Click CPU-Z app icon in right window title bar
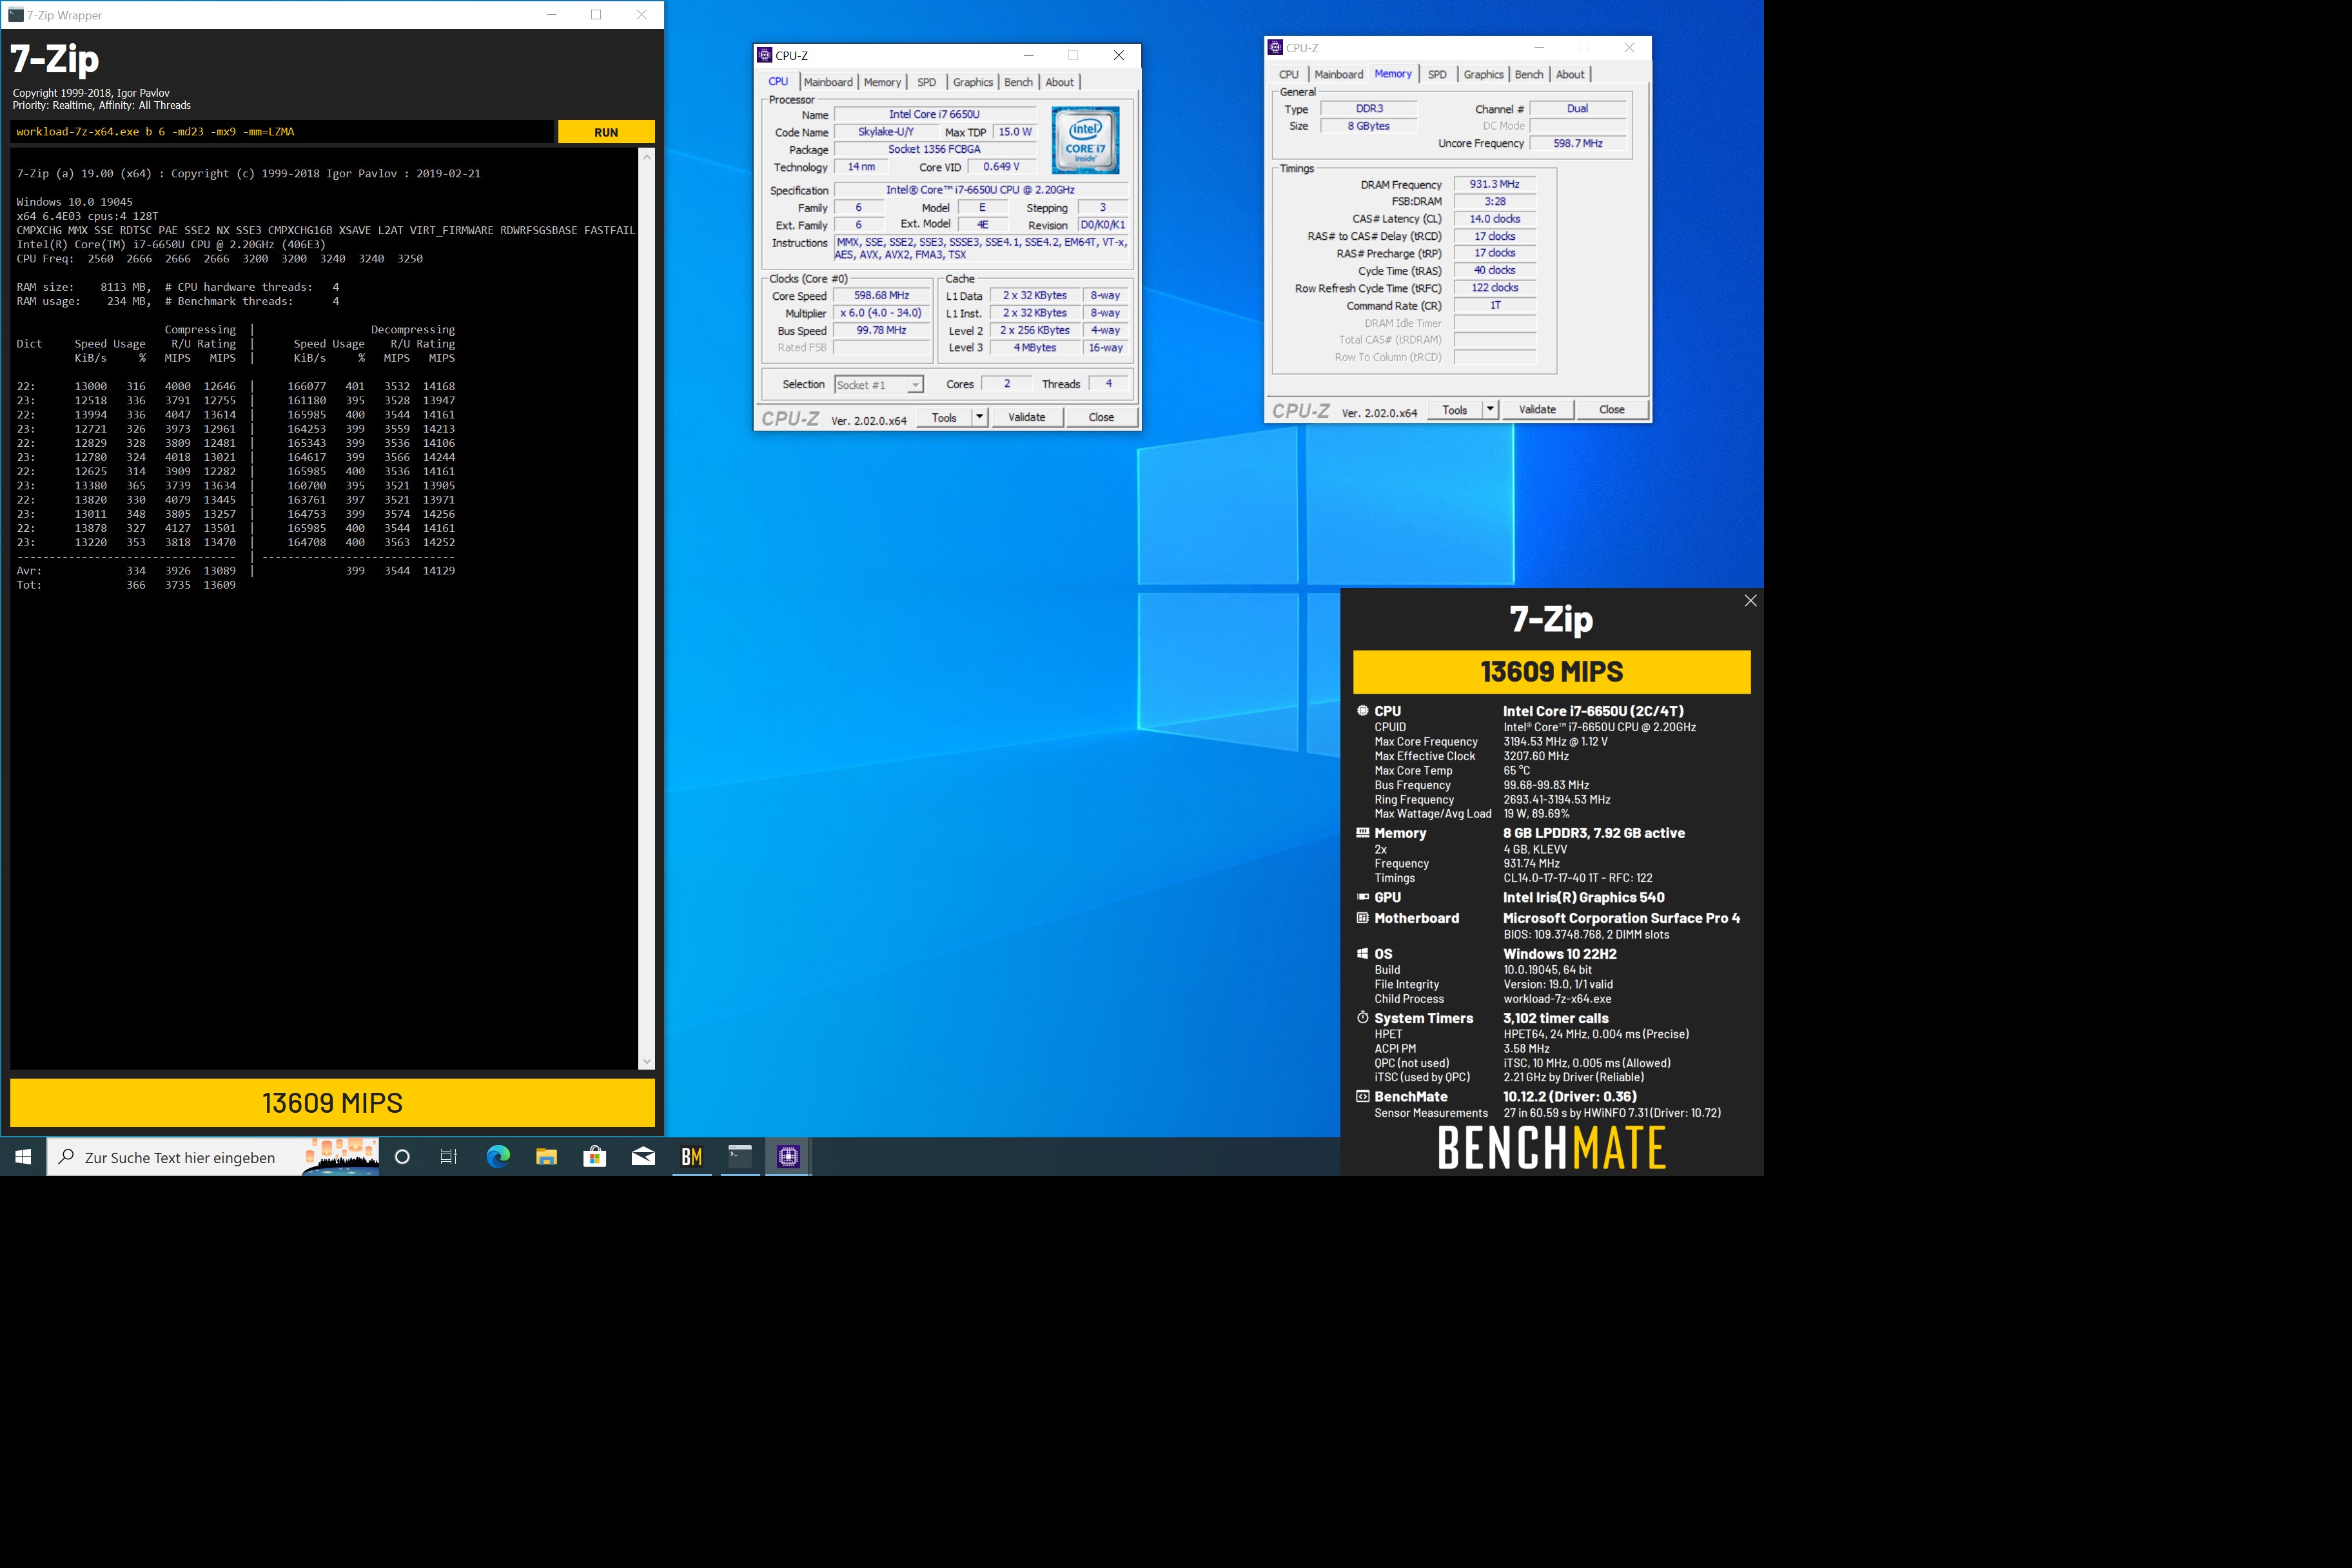Viewport: 2352px width, 1568px height. pos(1275,47)
